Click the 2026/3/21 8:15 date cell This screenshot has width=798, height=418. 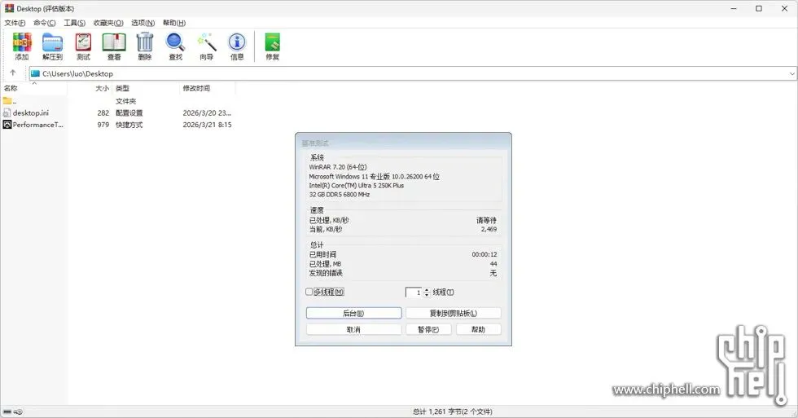coord(207,124)
